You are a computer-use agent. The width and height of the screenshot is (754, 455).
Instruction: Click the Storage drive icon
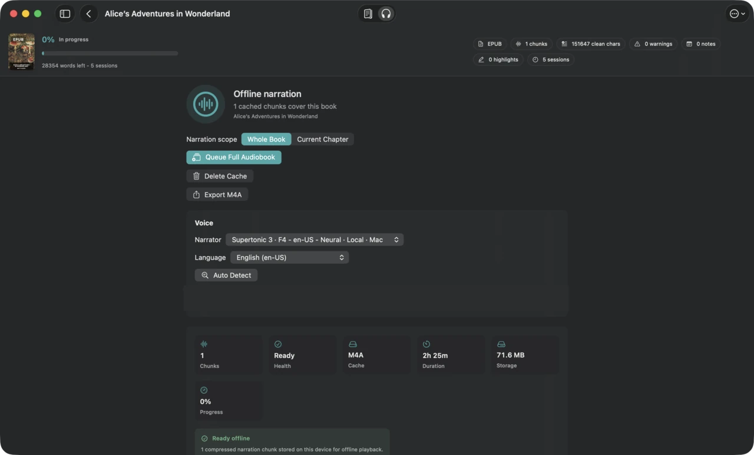501,344
